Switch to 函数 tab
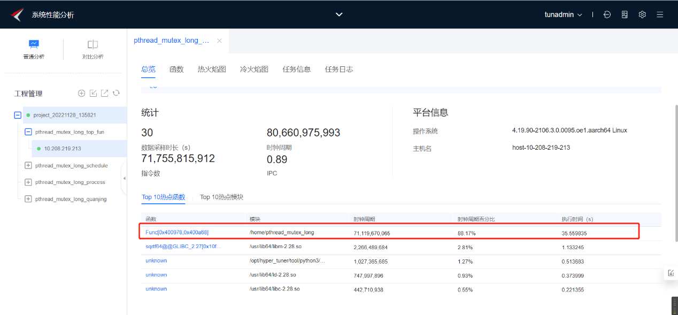Image resolution: width=678 pixels, height=315 pixels. coord(176,69)
